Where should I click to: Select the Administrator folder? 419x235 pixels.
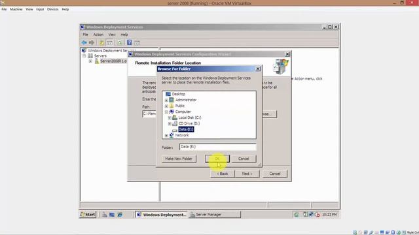pyautogui.click(x=186, y=100)
